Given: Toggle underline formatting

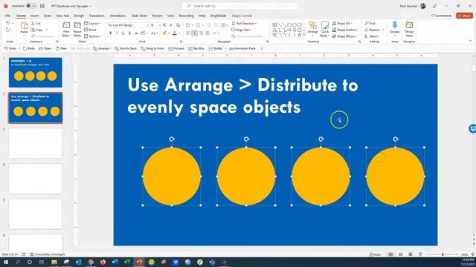Looking at the screenshot, I should 123,33.
